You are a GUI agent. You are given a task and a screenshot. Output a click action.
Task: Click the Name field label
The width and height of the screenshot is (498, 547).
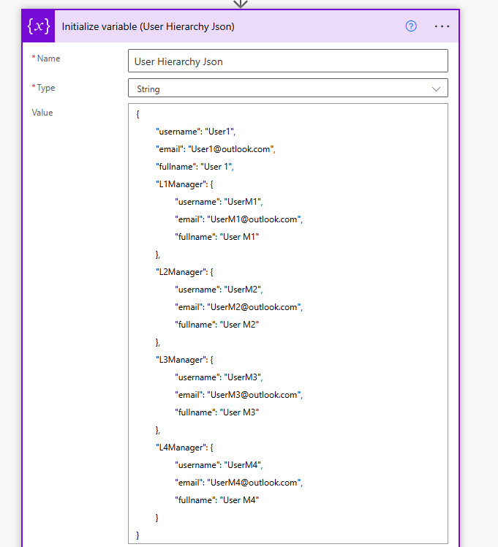[48, 59]
